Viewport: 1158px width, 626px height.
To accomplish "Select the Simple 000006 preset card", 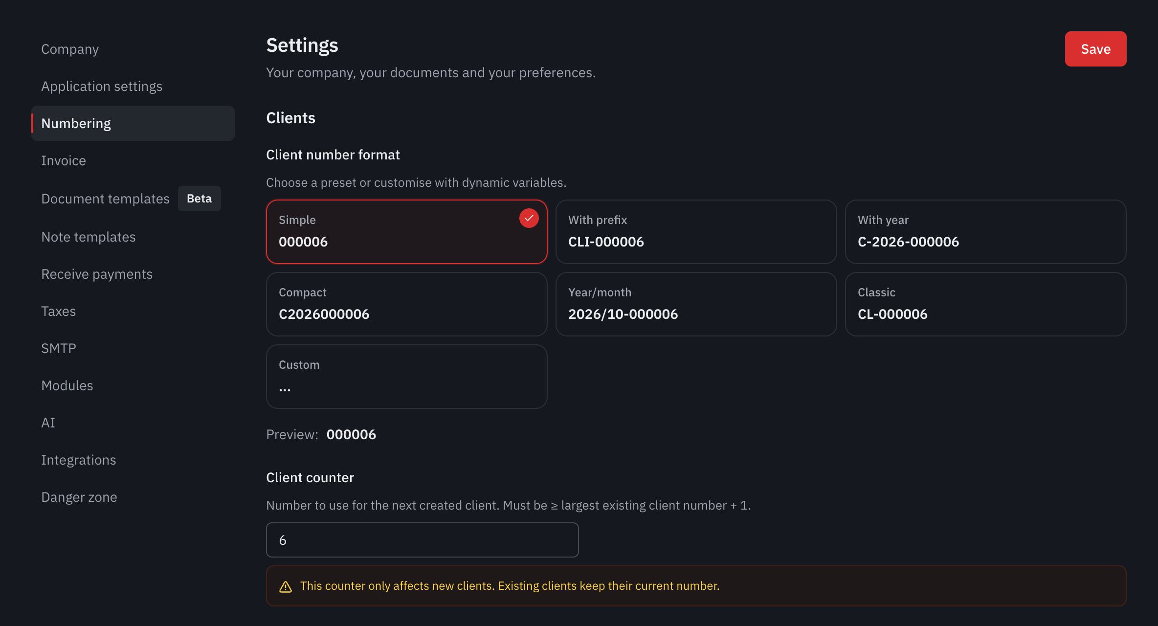I will (x=406, y=232).
